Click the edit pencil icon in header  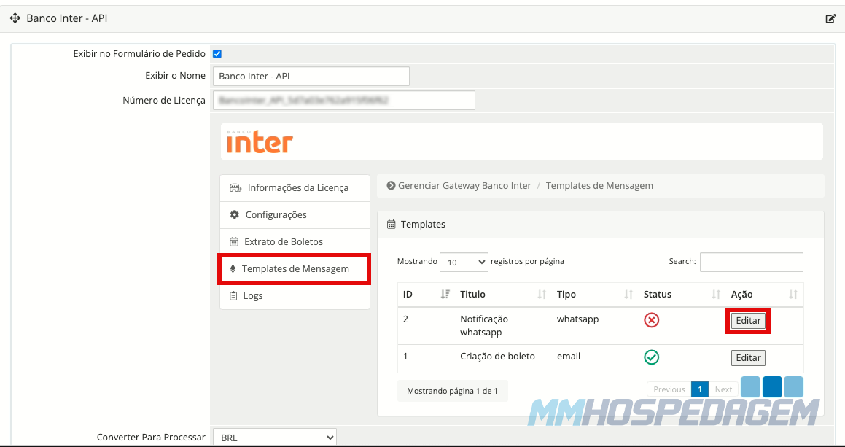tap(830, 19)
